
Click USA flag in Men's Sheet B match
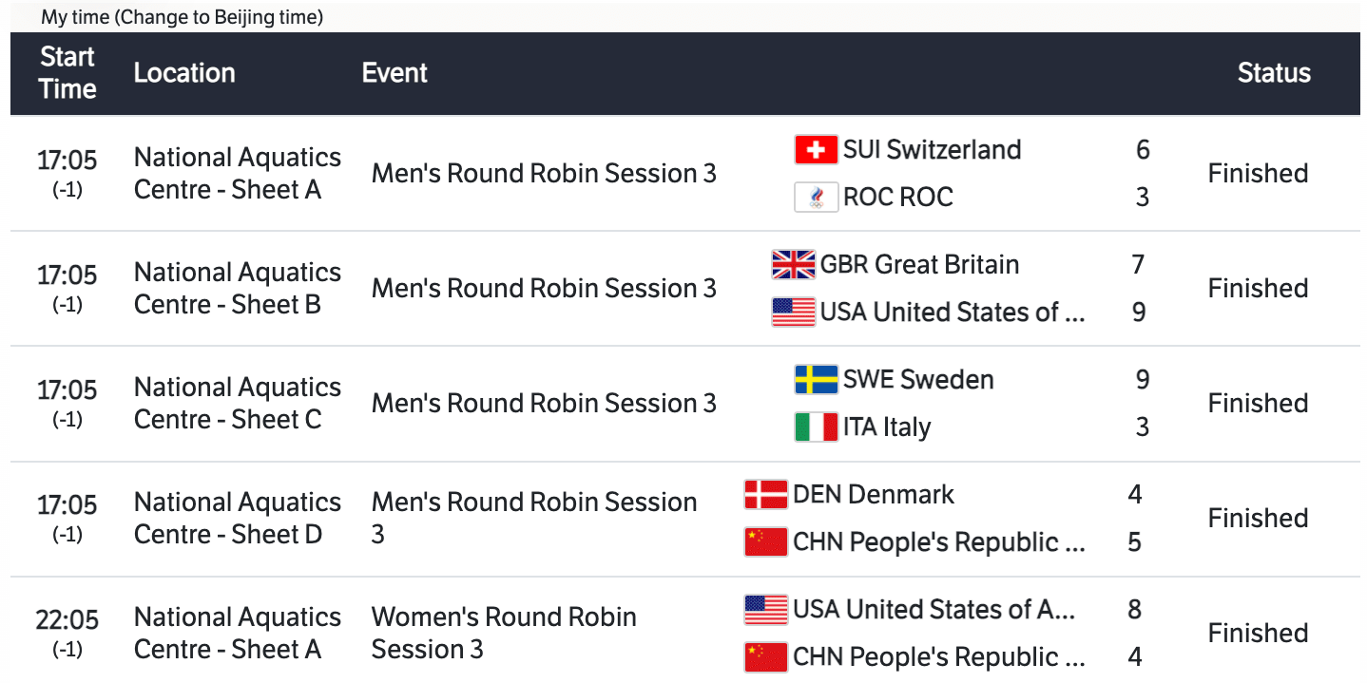(793, 313)
